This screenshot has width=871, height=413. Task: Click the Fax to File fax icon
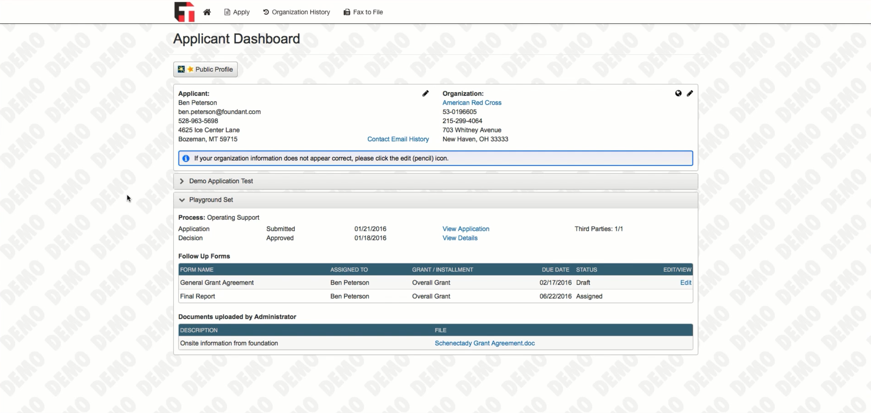[x=346, y=12]
